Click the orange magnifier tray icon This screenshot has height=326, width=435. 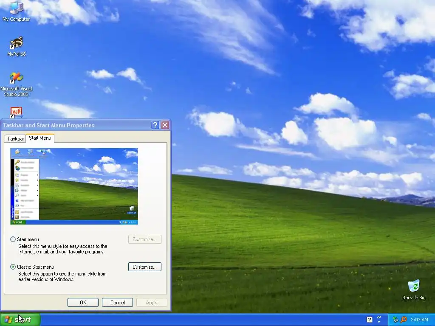pyautogui.click(x=404, y=320)
